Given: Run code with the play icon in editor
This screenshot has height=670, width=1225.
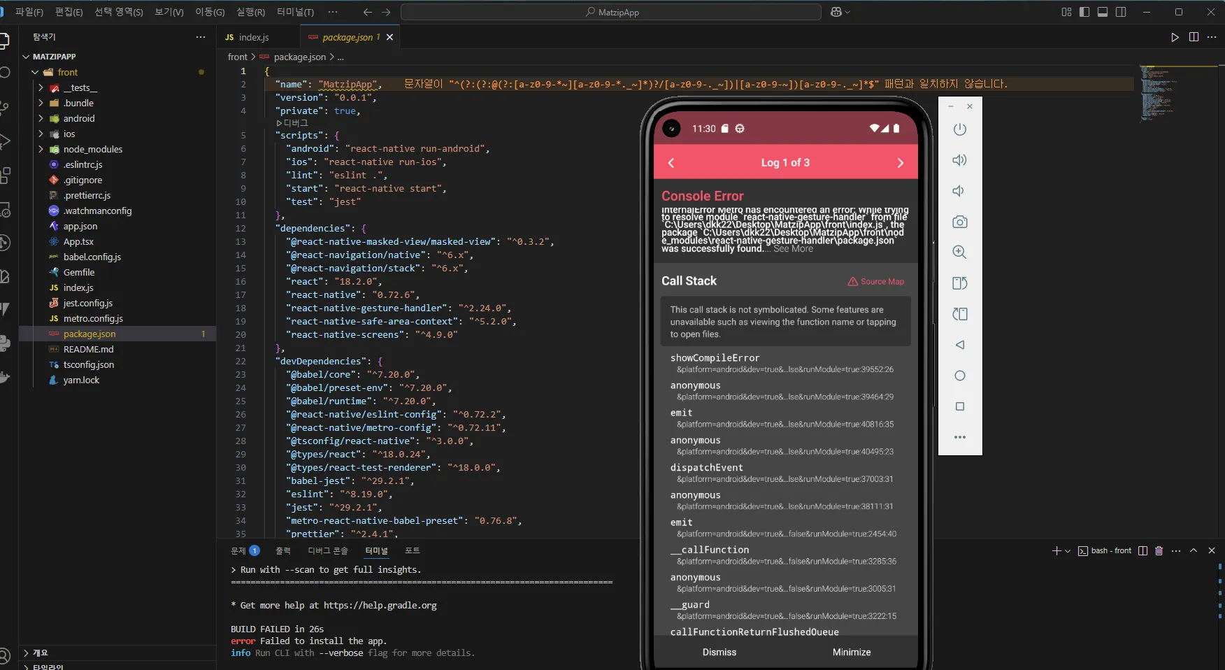Looking at the screenshot, I should 1175,37.
